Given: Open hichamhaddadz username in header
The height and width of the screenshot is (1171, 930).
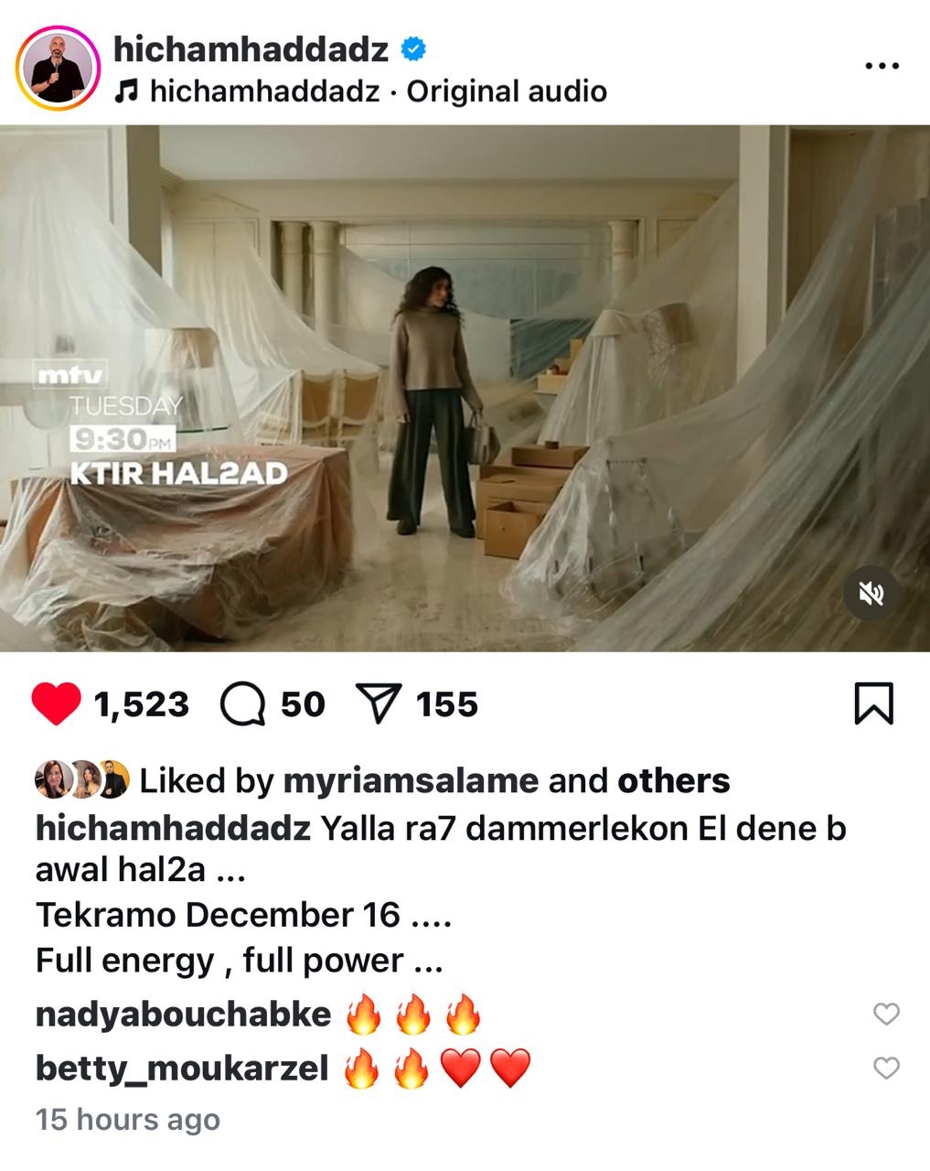Looking at the screenshot, I should [251, 49].
